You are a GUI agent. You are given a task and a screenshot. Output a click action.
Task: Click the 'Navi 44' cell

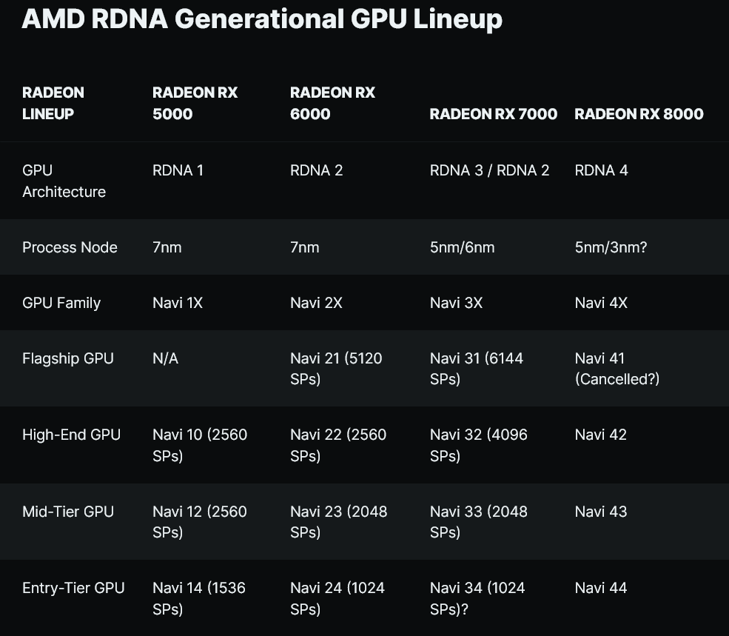coord(601,588)
